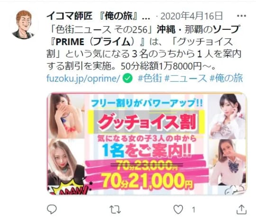This screenshot has width=256, height=222.
Task: View the like count number 1
Action: pyautogui.click(x=193, y=210)
